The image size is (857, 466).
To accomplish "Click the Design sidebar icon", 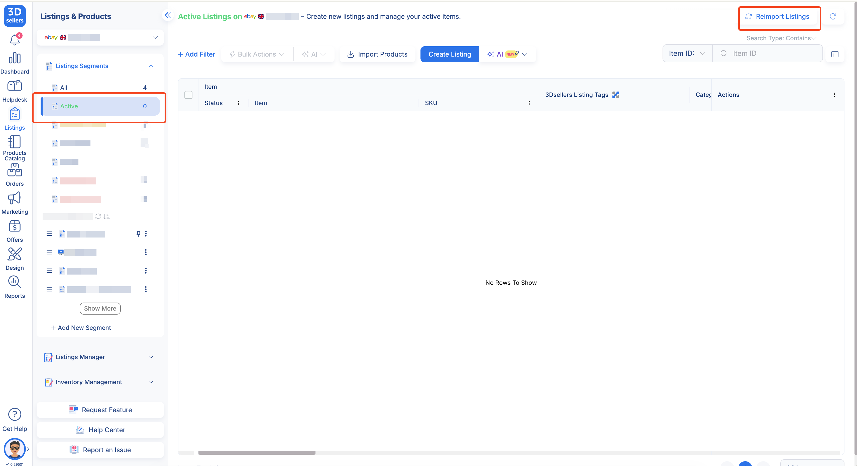I will coord(15,254).
